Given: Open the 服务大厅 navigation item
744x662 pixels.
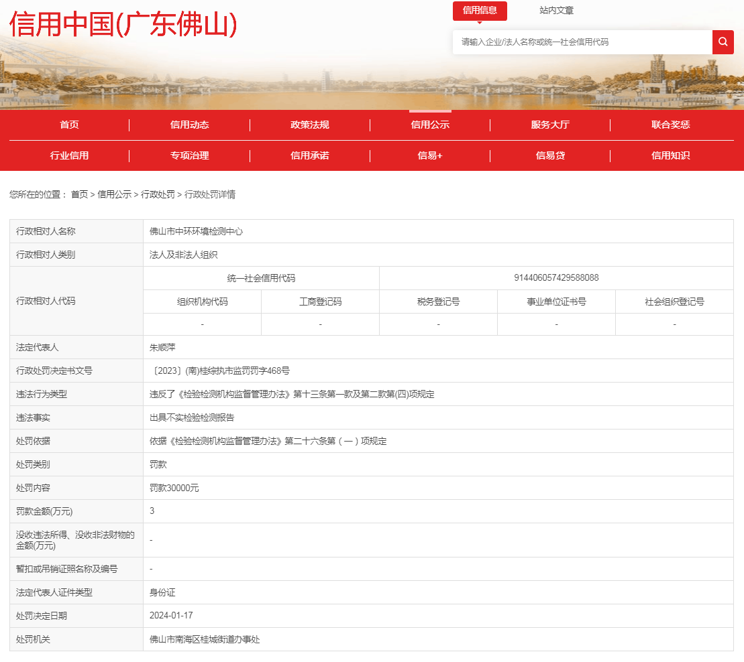Looking at the screenshot, I should (550, 125).
